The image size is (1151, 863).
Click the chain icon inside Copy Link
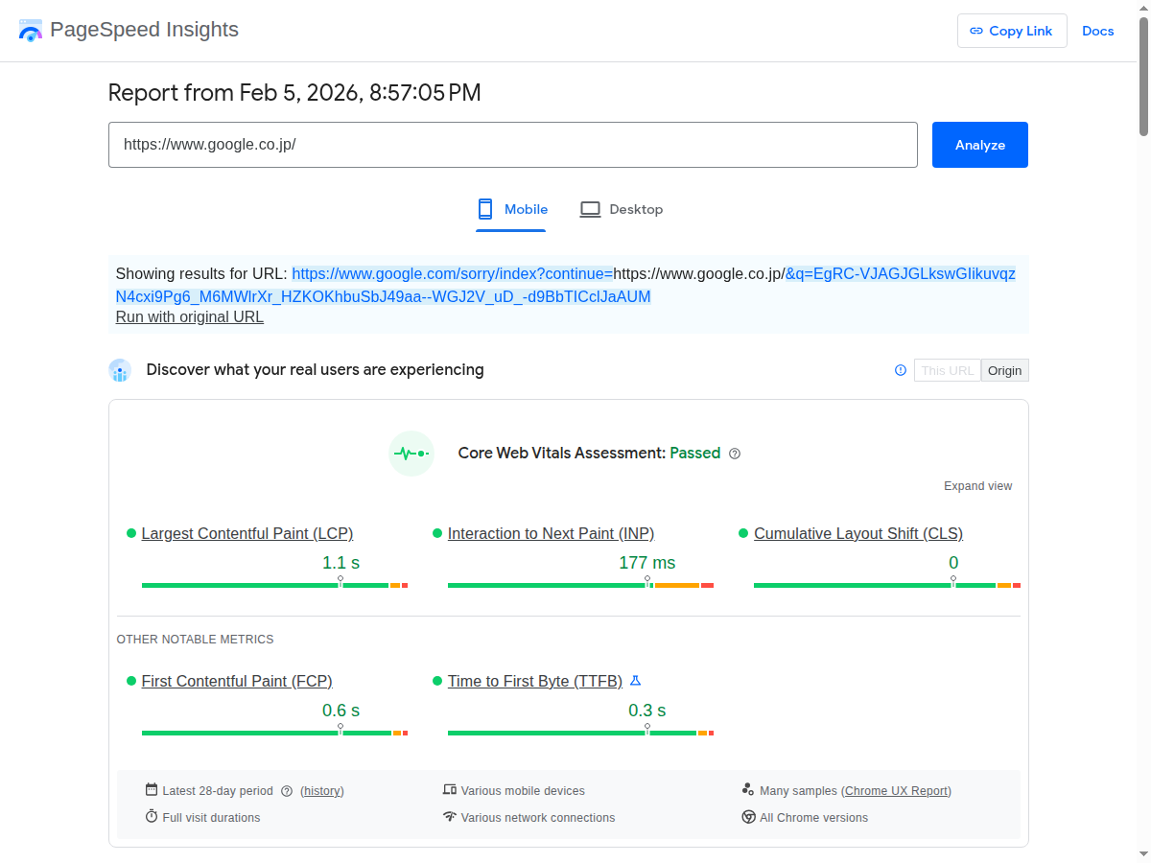977,31
